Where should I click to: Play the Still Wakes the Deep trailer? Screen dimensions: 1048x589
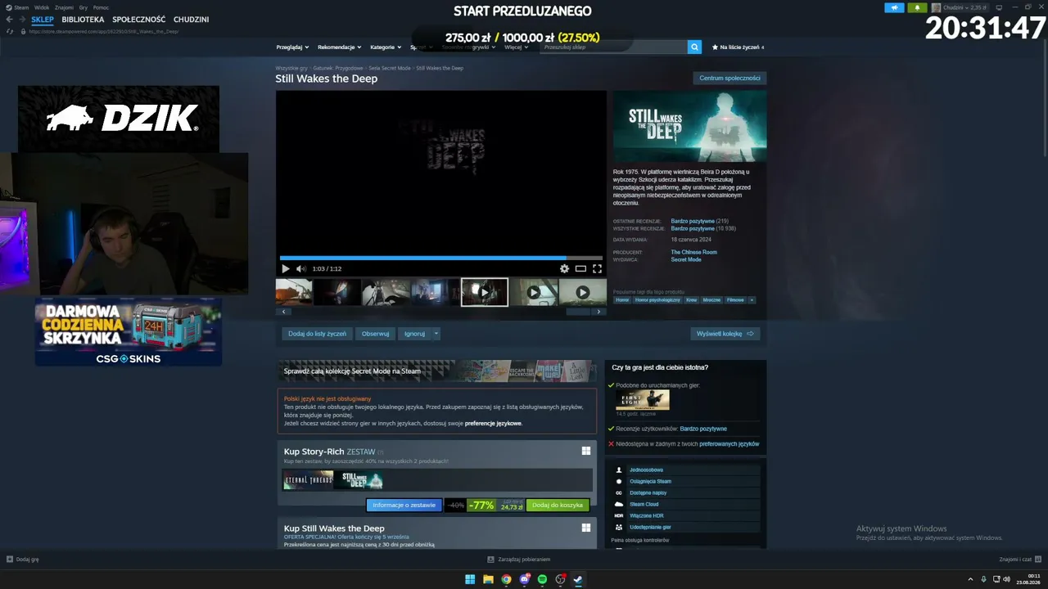pos(285,268)
